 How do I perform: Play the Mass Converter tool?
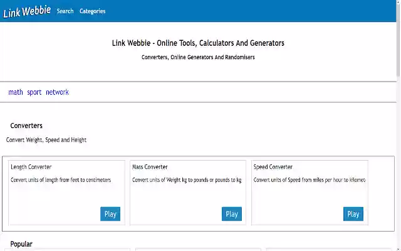[x=232, y=214]
